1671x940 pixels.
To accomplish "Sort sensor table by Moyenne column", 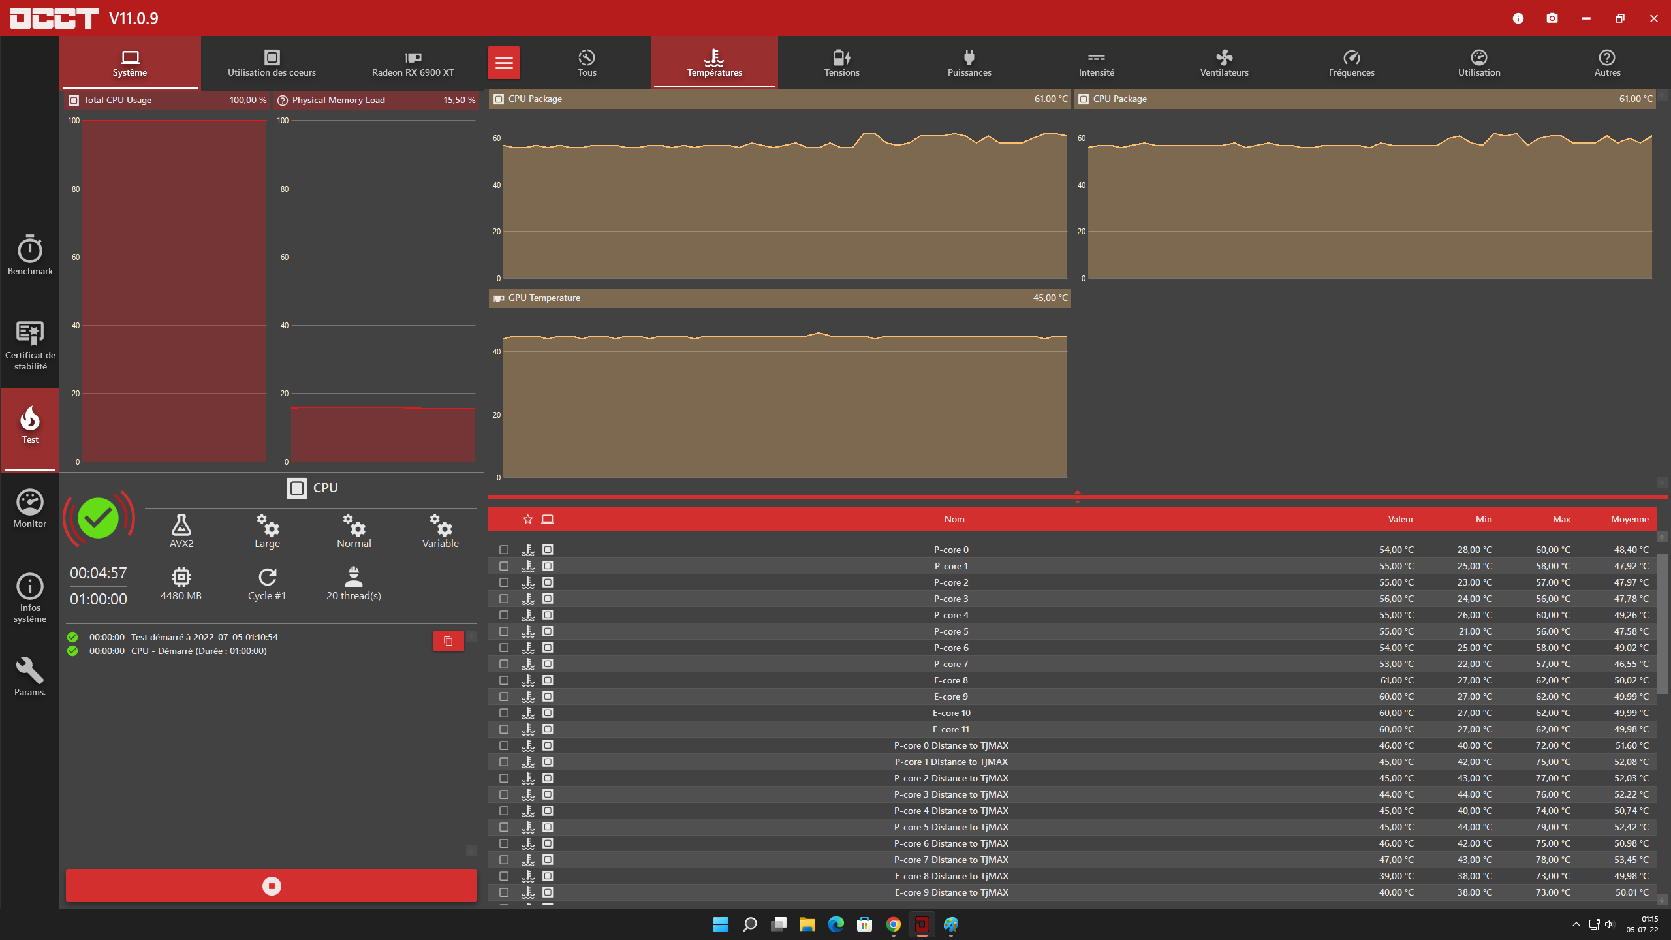I will (1629, 519).
